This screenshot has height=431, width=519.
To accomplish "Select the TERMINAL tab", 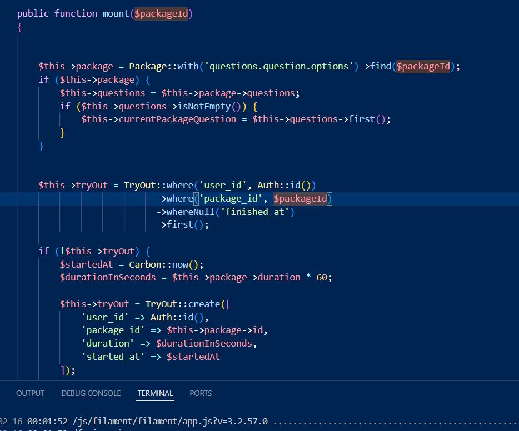I will point(155,393).
